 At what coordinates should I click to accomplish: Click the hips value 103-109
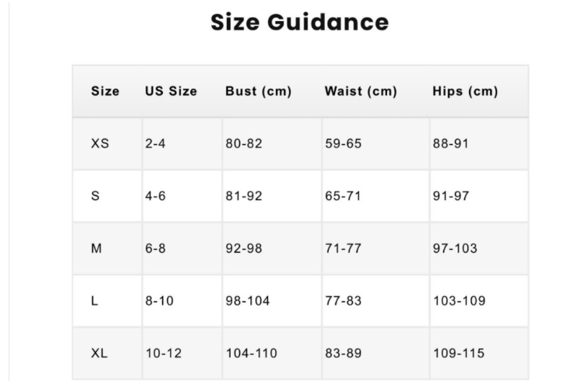(459, 301)
